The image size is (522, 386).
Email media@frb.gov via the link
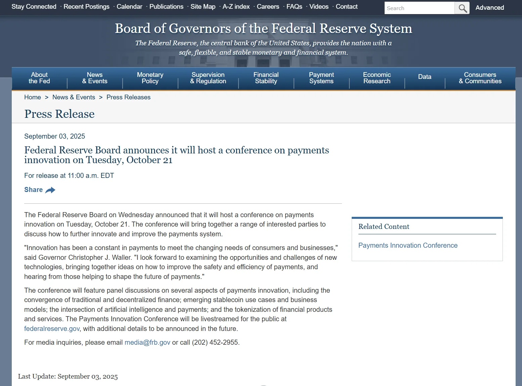(147, 342)
